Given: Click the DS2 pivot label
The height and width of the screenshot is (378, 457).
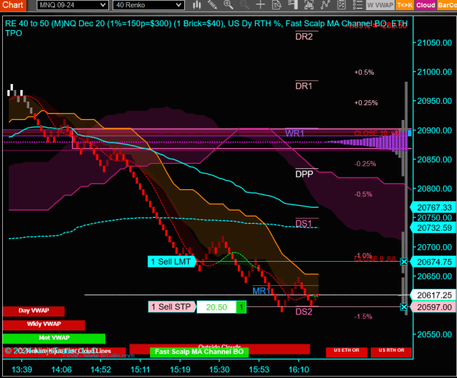Looking at the screenshot, I should click(x=303, y=312).
